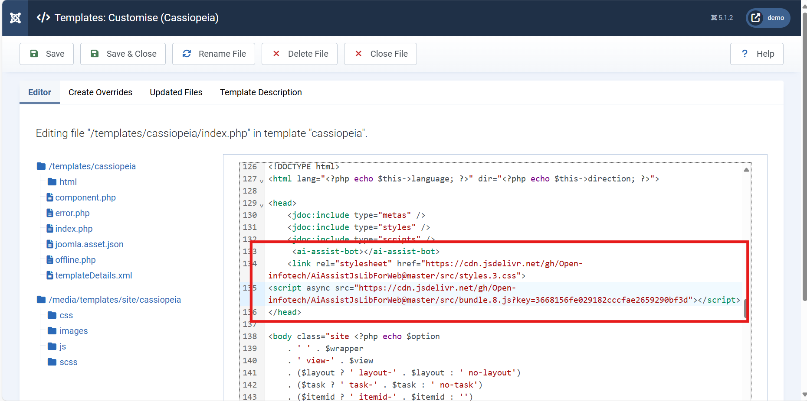Open the images folder
Viewport: 807px width, 401px height.
pos(74,331)
